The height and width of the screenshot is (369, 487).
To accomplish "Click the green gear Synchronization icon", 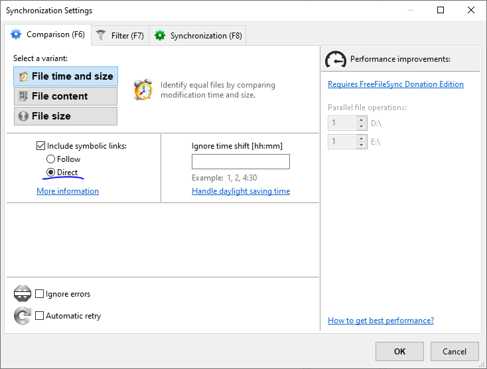I will coord(160,35).
